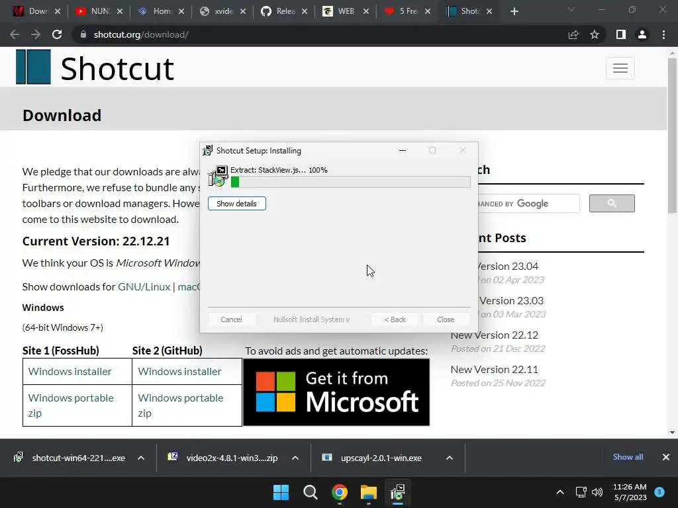Open Chrome's three-dot menu

pos(663,34)
